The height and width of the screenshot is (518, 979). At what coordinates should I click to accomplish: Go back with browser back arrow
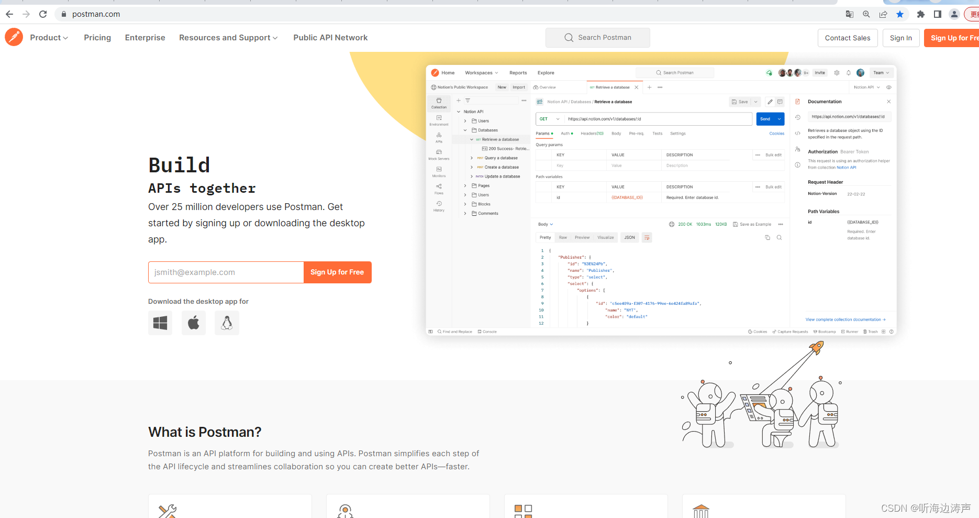[9, 14]
